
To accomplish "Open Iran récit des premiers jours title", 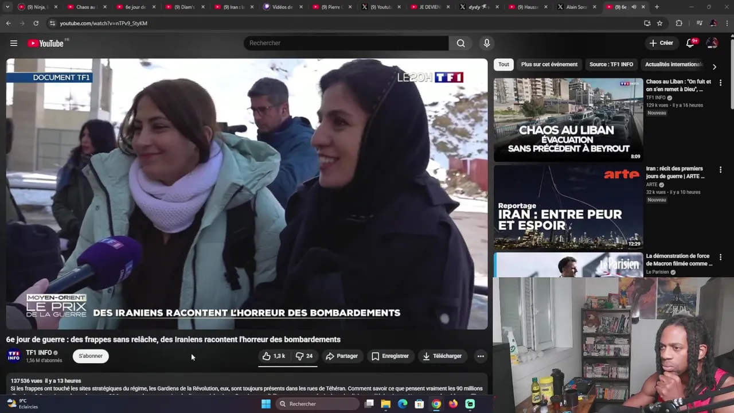I will tap(676, 173).
